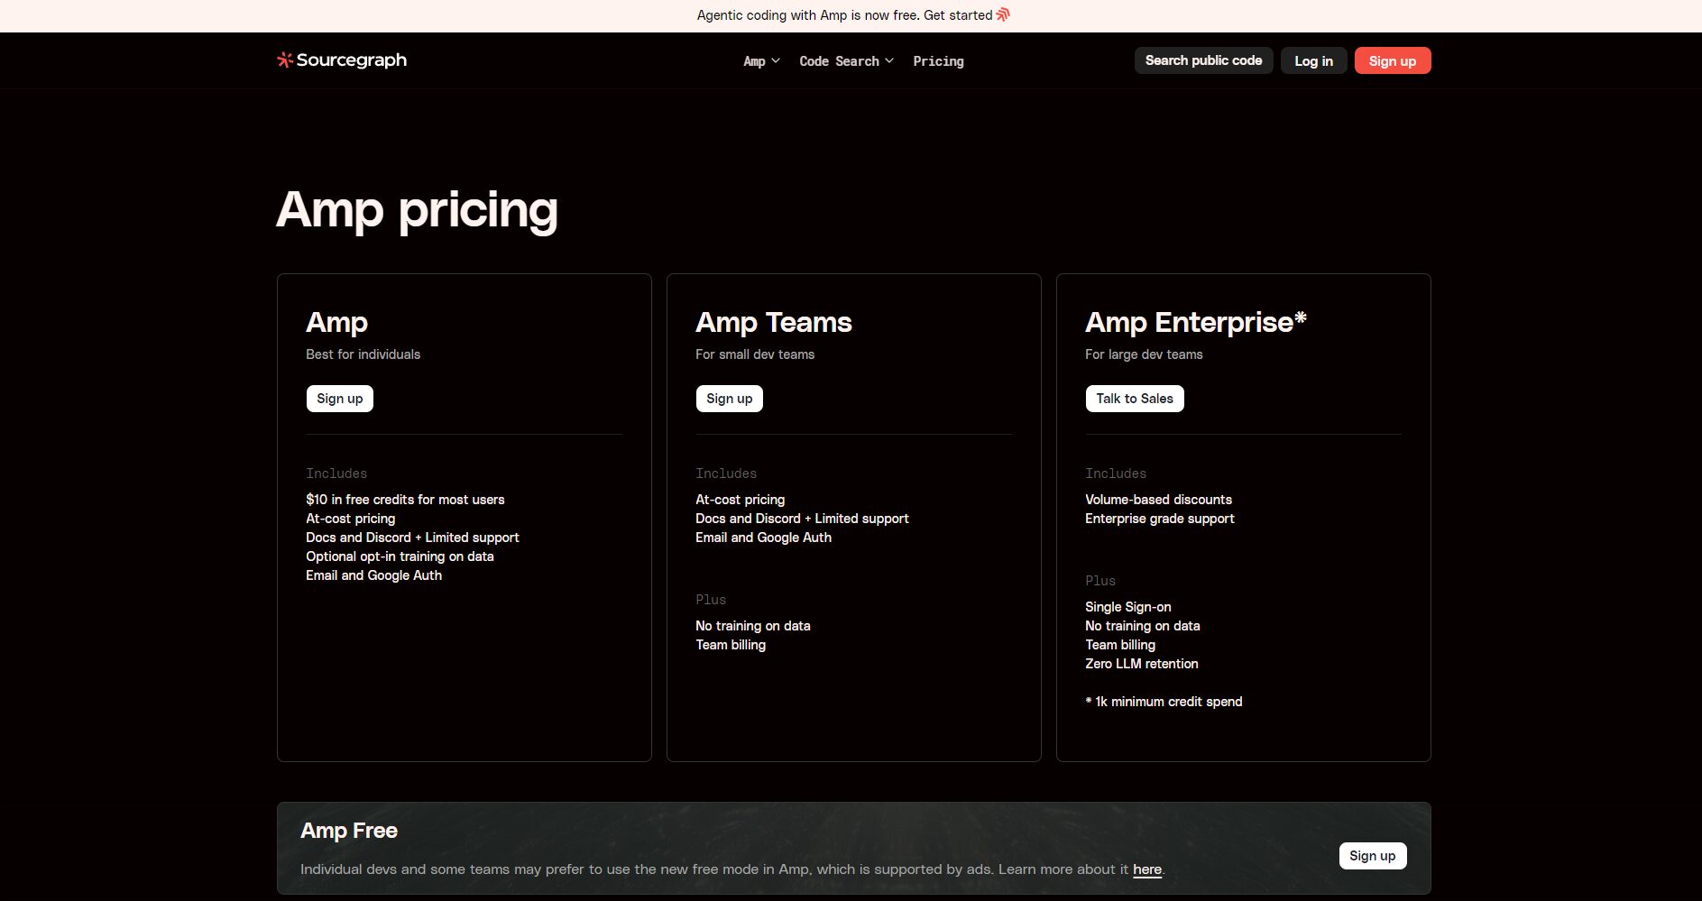Sign up for Amp Free
The height and width of the screenshot is (901, 1702).
pyautogui.click(x=1372, y=856)
